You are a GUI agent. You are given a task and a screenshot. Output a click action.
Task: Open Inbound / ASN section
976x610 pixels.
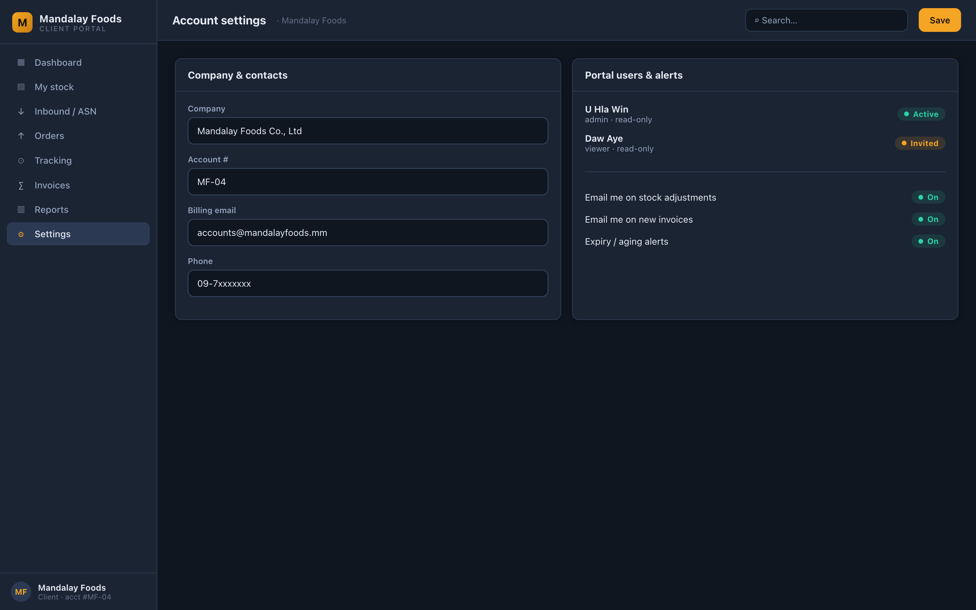[78, 111]
